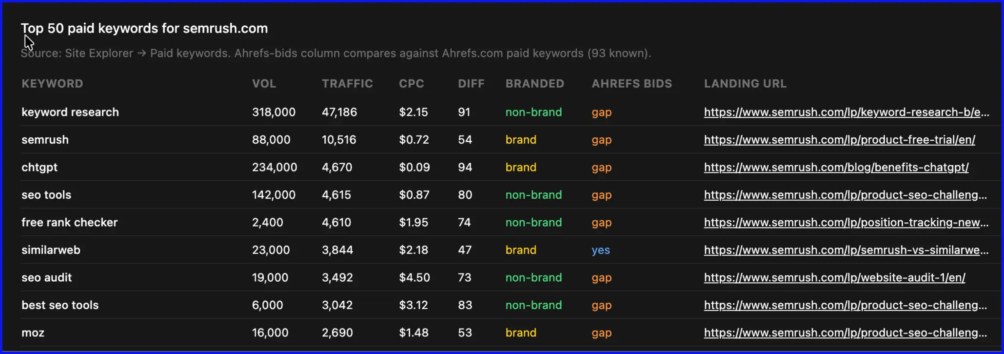Viewport: 1004px width, 354px height.
Task: Open the website-audit landing URL
Action: (835, 278)
